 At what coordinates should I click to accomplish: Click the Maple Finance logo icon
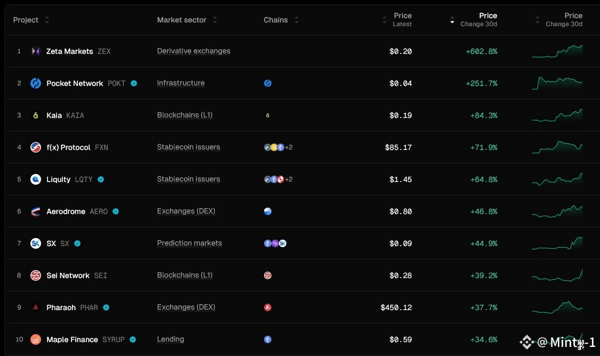(x=36, y=339)
